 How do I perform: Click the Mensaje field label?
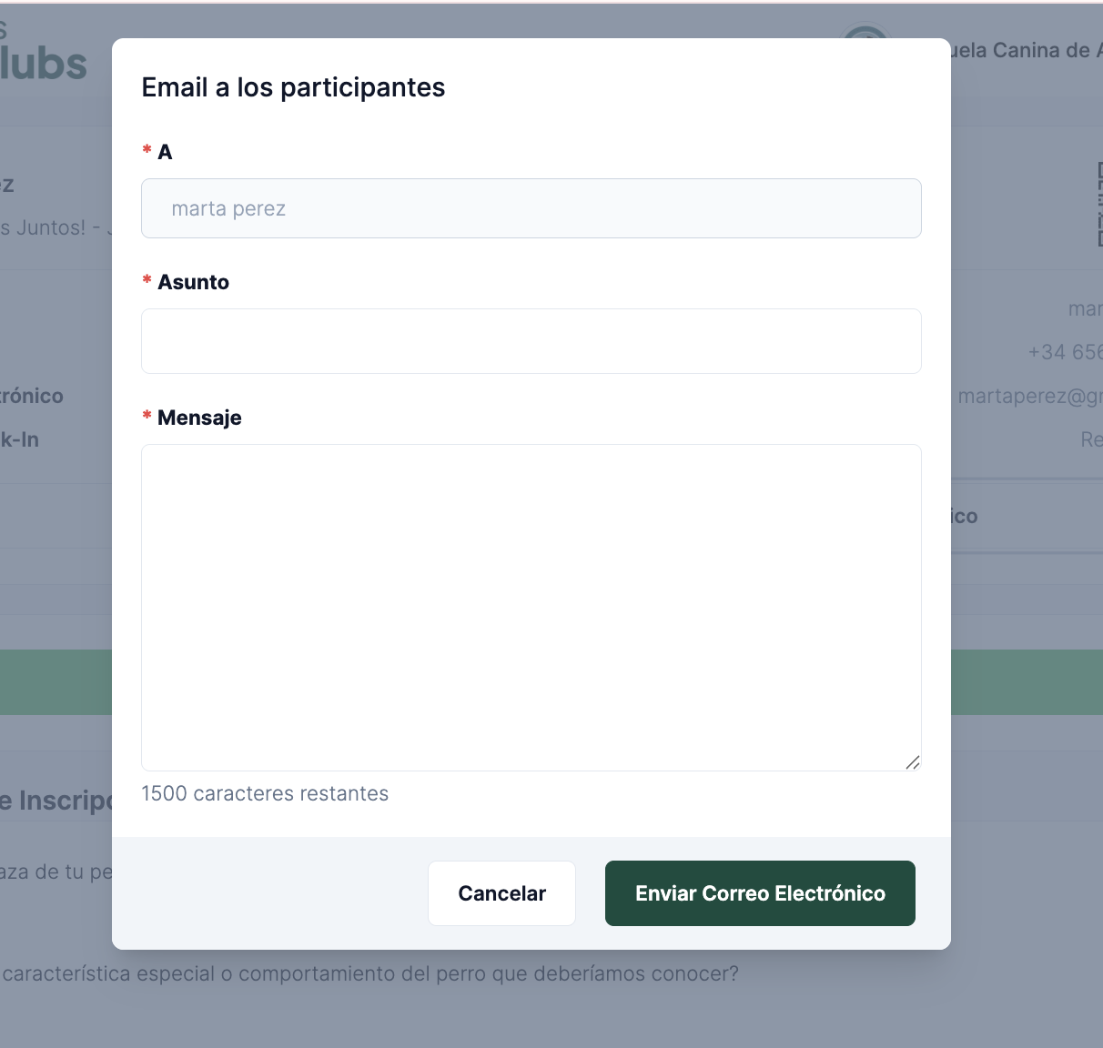point(199,418)
